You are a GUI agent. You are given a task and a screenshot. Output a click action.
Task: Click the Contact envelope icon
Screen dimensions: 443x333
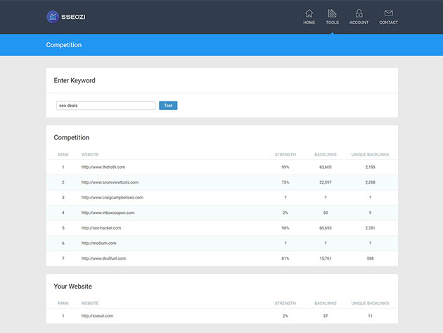click(388, 13)
